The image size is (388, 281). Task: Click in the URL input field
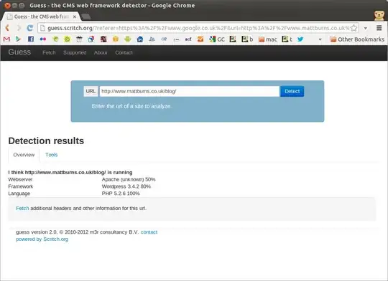point(189,91)
